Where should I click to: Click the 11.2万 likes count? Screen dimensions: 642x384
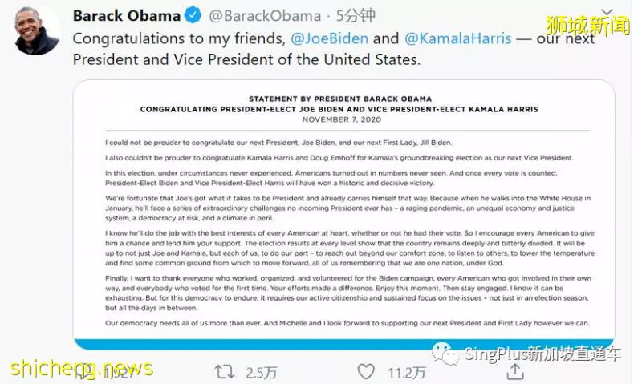[407, 373]
